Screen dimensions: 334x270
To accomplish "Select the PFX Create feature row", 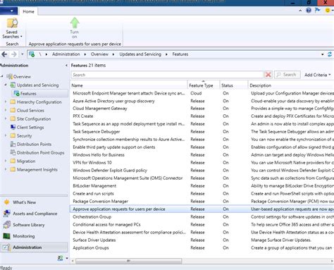I will pyautogui.click(x=202, y=116).
